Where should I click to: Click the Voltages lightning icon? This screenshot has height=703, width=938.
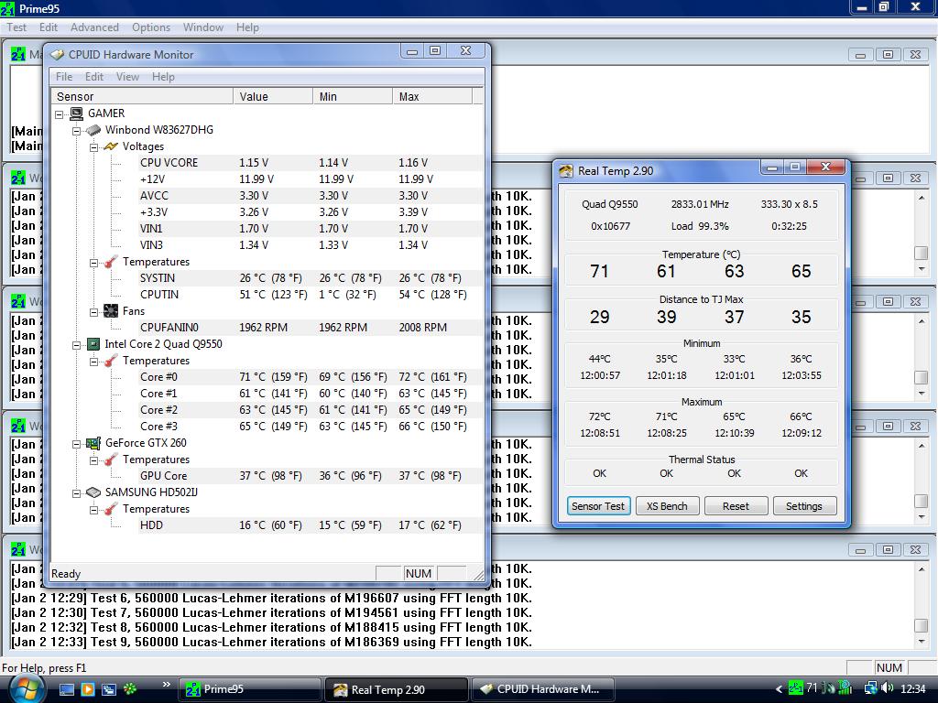(111, 146)
